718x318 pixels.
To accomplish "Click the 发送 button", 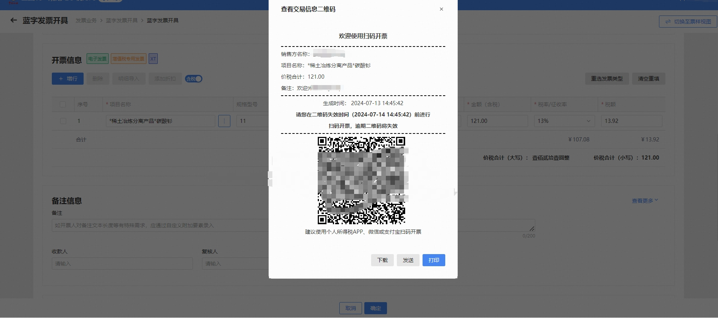I will tap(408, 260).
